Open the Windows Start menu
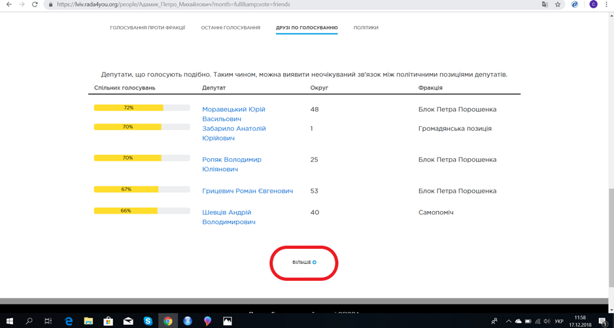Viewport: 614px width, 328px height. point(9,321)
